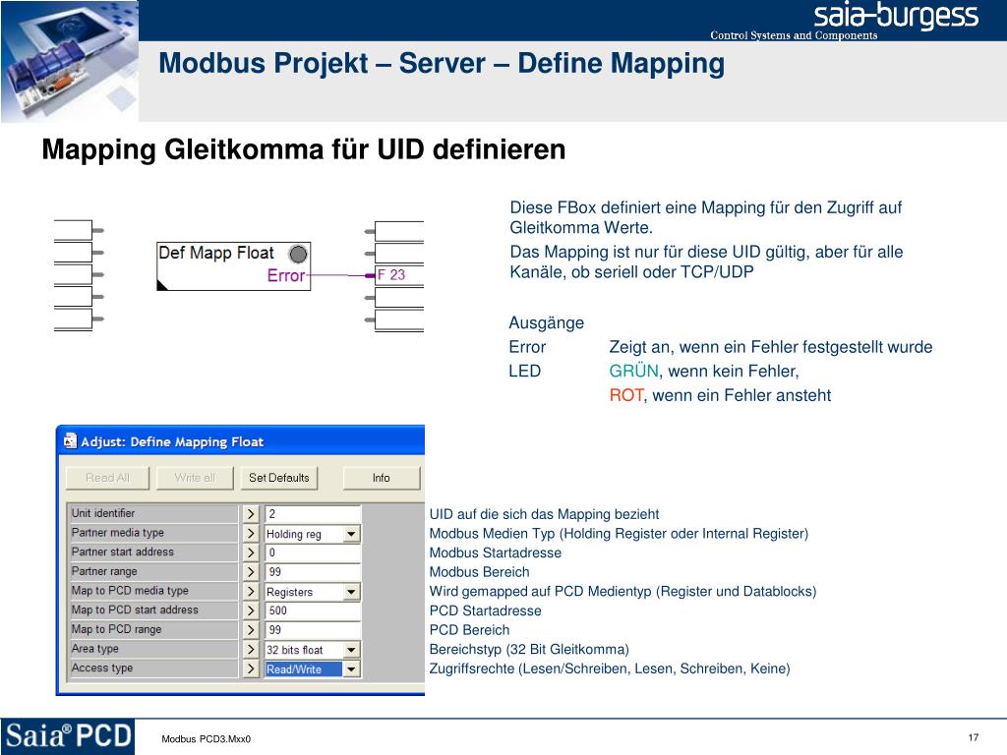Screen dimensions: 1007x755
Task: Click the ROT colored text
Action: (626, 395)
